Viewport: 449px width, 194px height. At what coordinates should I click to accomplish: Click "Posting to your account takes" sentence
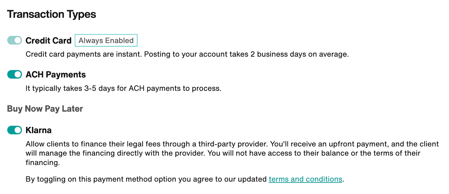tap(196, 54)
